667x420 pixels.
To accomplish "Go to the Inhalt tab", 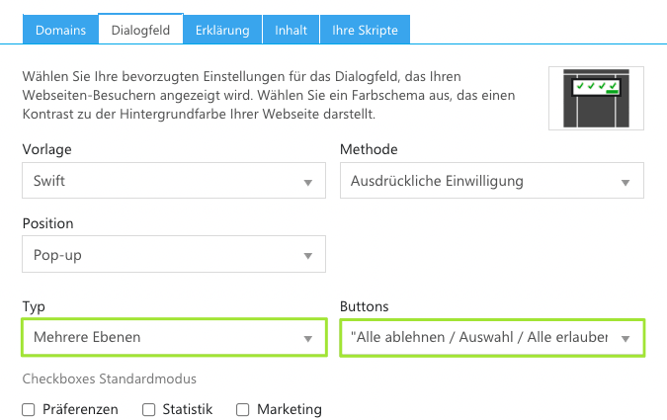I will [x=291, y=30].
